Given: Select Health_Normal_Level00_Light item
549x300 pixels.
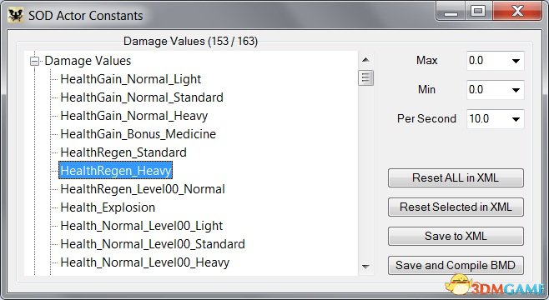Looking at the screenshot, I should point(142,226).
